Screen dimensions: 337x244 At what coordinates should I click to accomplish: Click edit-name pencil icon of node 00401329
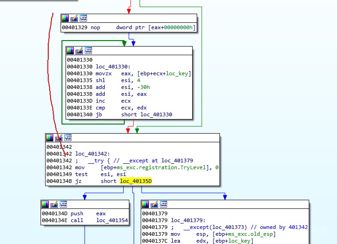click(74, 18)
